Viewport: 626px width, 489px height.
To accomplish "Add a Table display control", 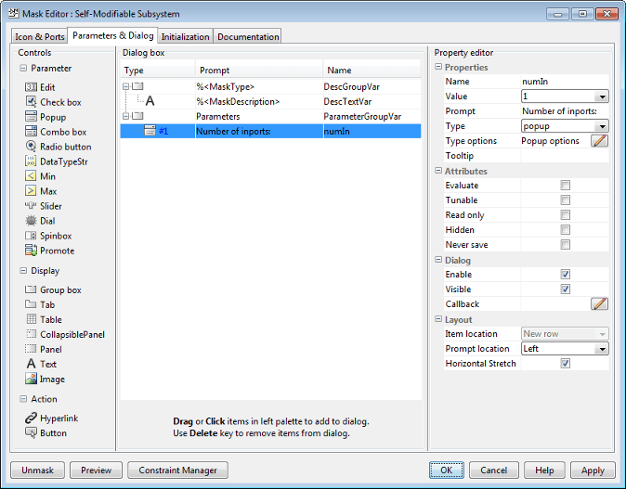I will (x=44, y=319).
